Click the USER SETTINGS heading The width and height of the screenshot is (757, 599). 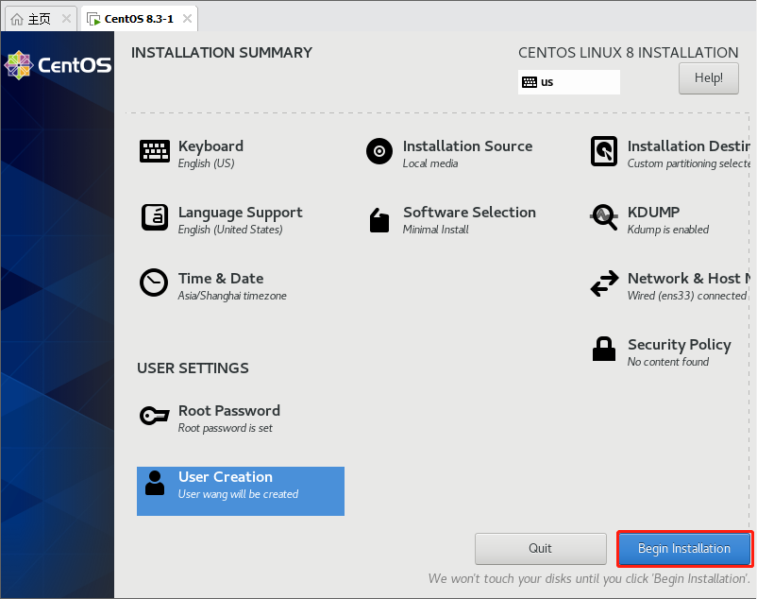[x=193, y=368]
